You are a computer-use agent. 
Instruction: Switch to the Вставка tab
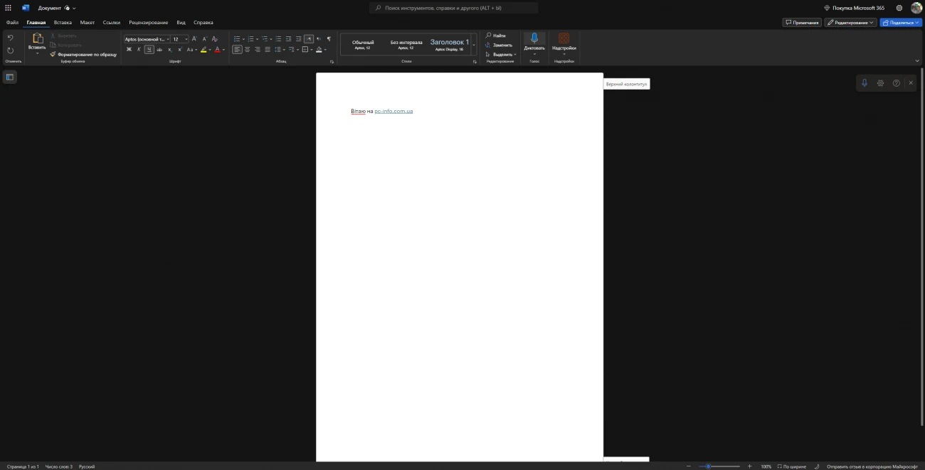pyautogui.click(x=63, y=23)
